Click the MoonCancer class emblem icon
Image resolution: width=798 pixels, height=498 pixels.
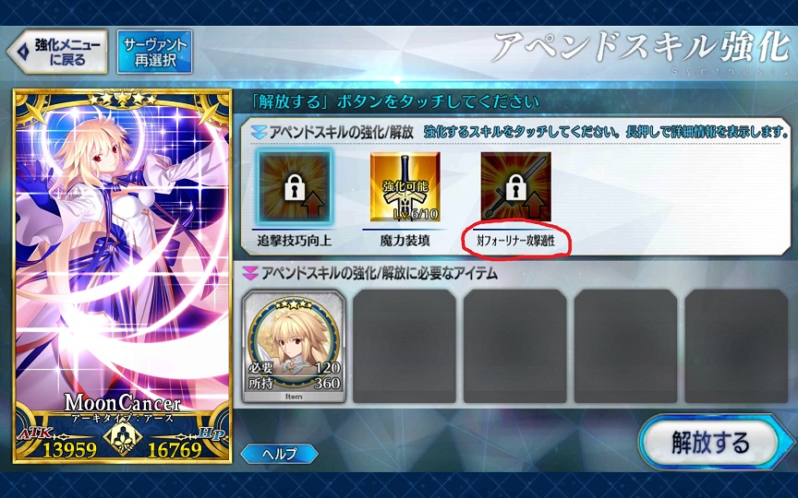122,436
